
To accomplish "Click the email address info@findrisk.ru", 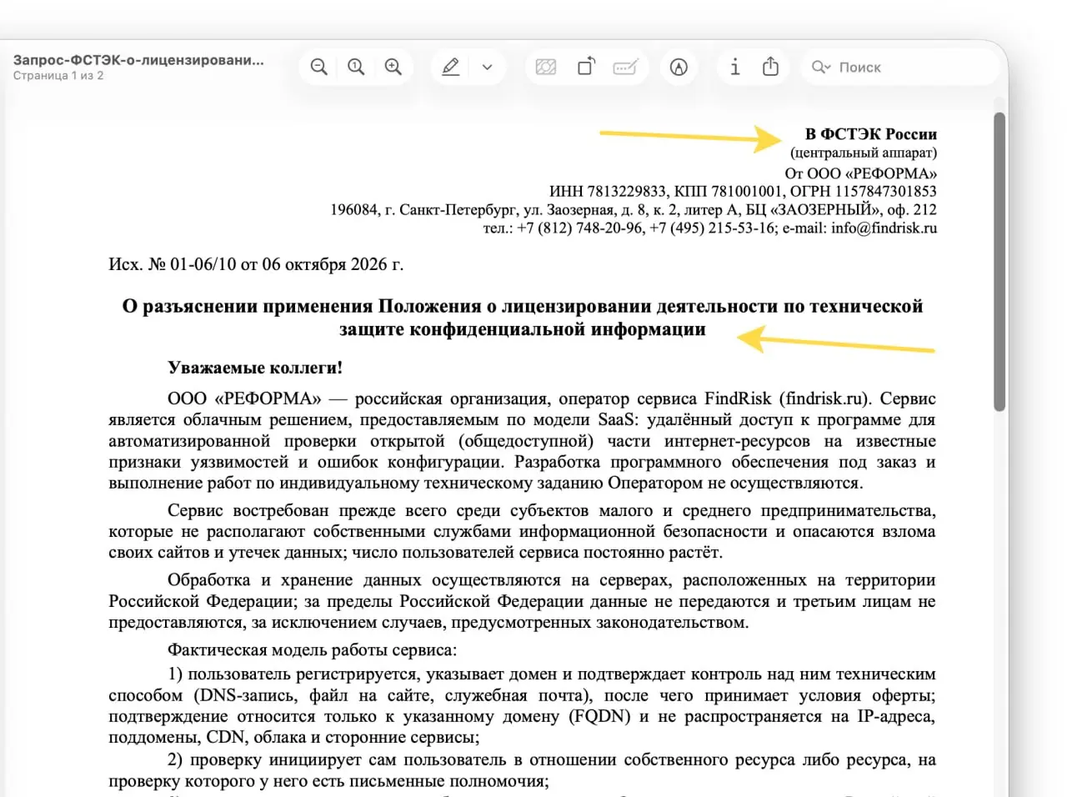I will pyautogui.click(x=884, y=228).
